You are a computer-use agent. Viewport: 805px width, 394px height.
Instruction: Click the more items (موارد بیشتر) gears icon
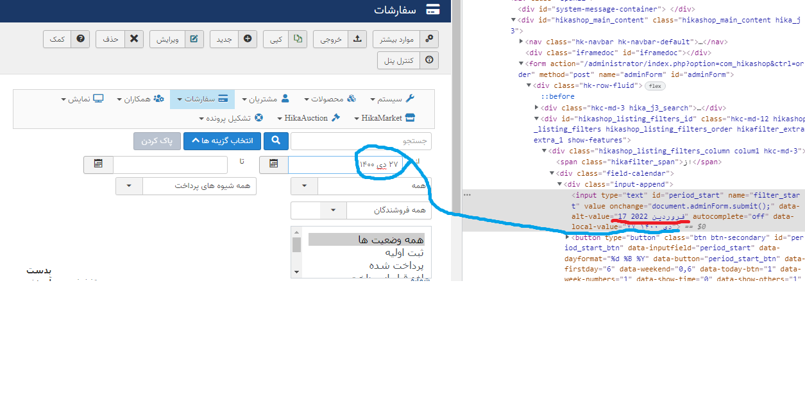[429, 39]
